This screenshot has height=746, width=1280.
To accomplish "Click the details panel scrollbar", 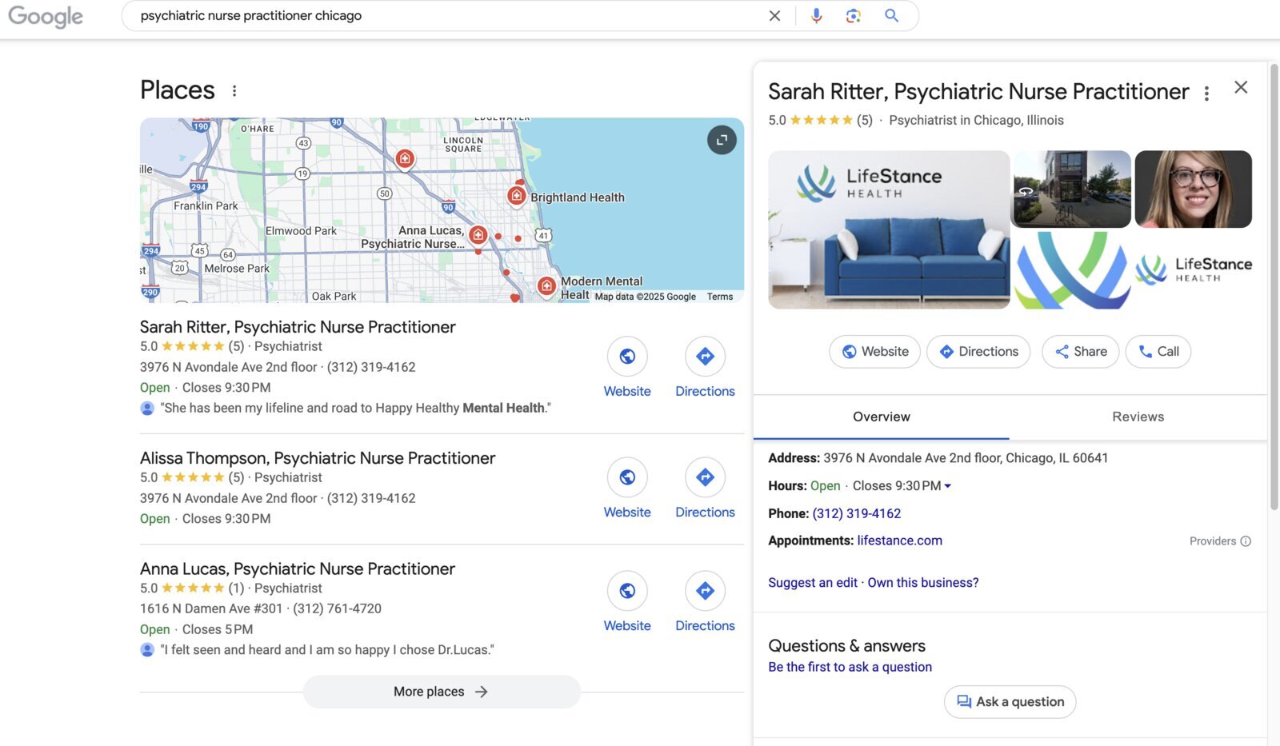I will coord(1274,286).
